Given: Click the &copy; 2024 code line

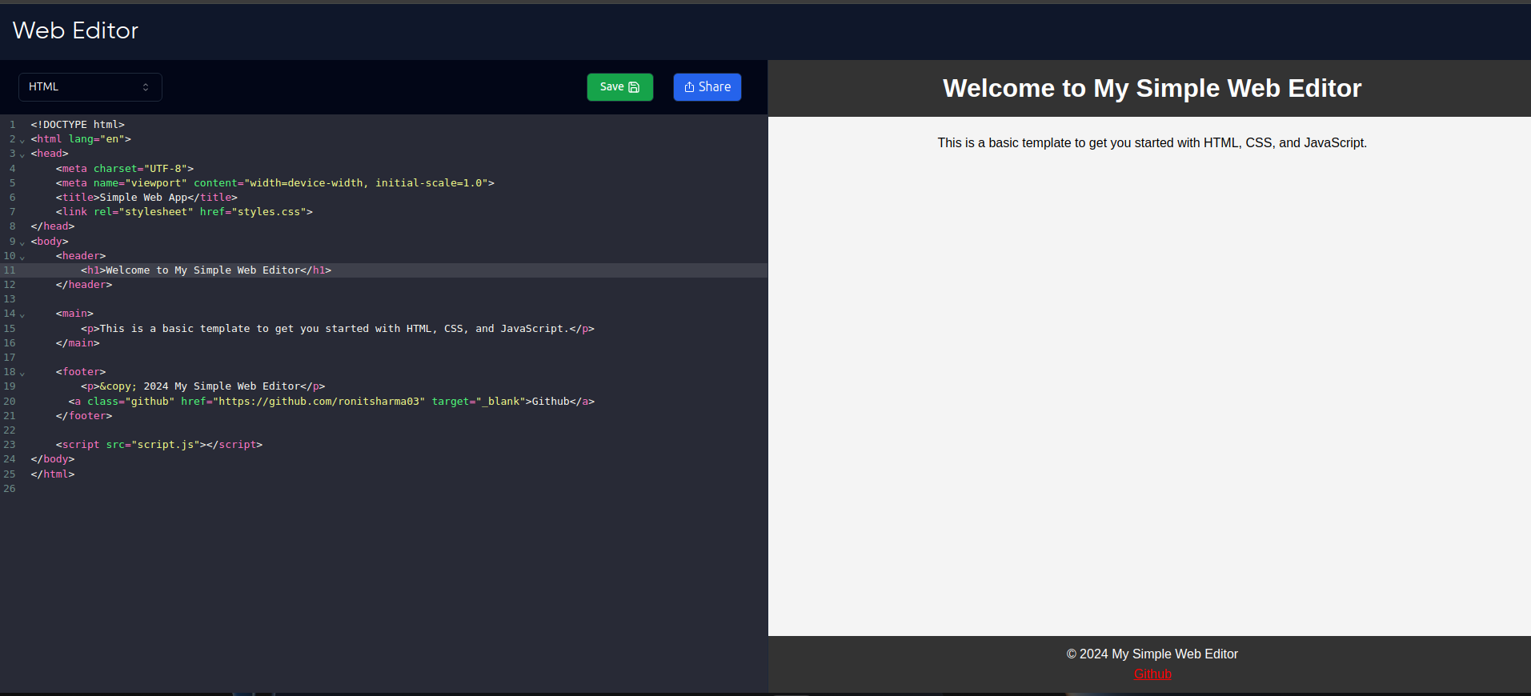Looking at the screenshot, I should tap(203, 386).
